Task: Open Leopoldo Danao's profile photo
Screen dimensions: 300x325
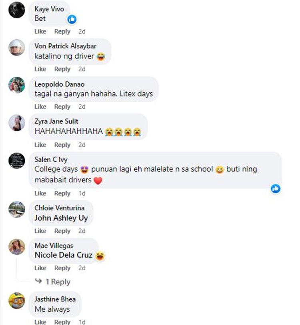Action: [x=17, y=85]
